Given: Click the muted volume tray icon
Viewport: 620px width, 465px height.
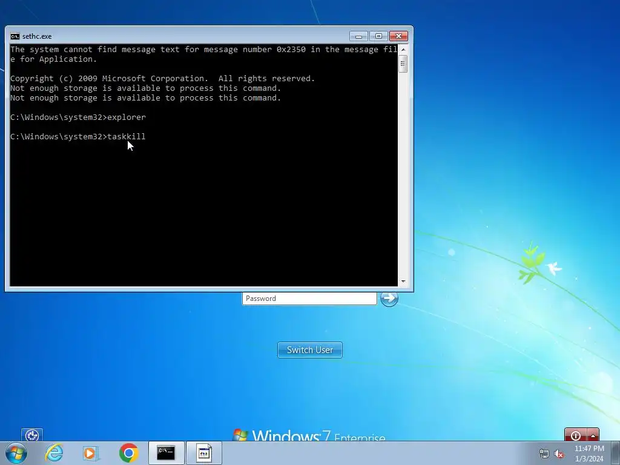Looking at the screenshot, I should [559, 454].
